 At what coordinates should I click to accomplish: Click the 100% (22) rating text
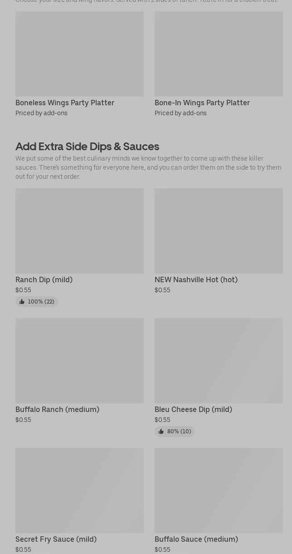pos(41,302)
